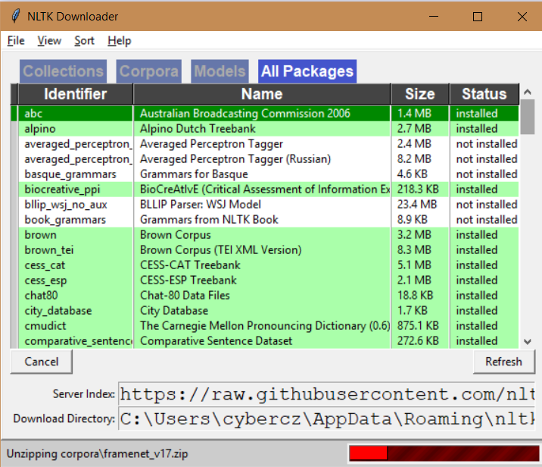This screenshot has width=542, height=467.
Task: Open the Sort menu
Action: click(x=84, y=40)
